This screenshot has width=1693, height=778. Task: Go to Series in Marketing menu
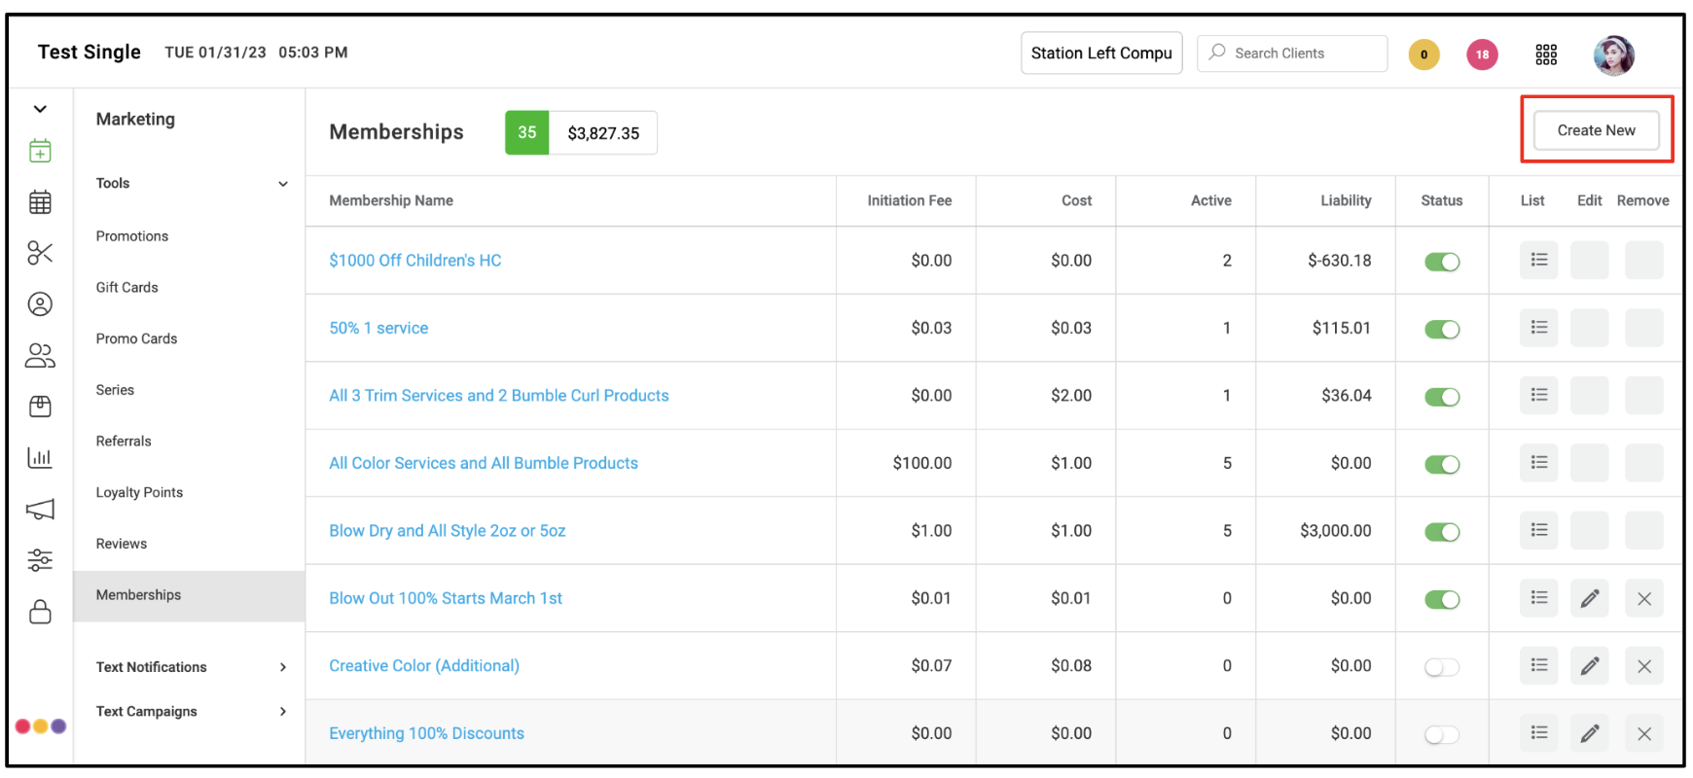tap(115, 390)
